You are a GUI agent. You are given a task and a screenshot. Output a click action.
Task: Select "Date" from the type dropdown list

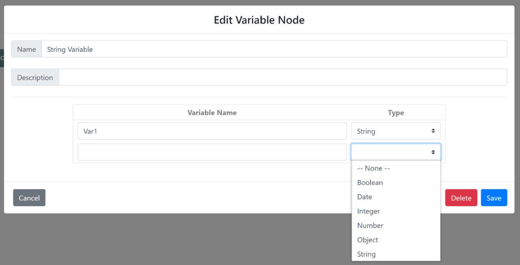(364, 197)
